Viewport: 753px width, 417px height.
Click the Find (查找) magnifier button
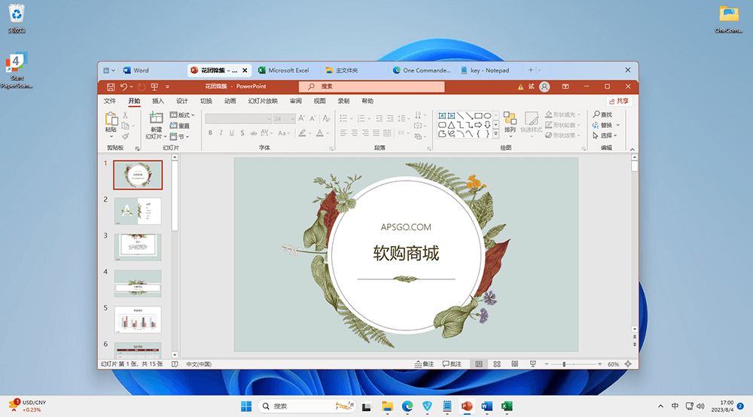point(602,114)
